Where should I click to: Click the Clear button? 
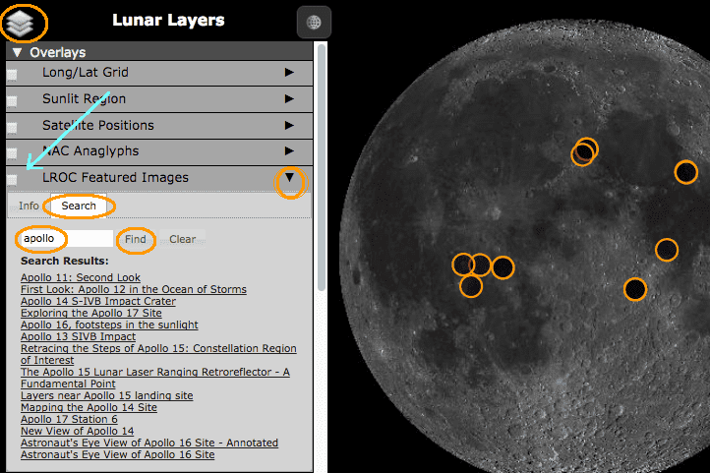182,239
